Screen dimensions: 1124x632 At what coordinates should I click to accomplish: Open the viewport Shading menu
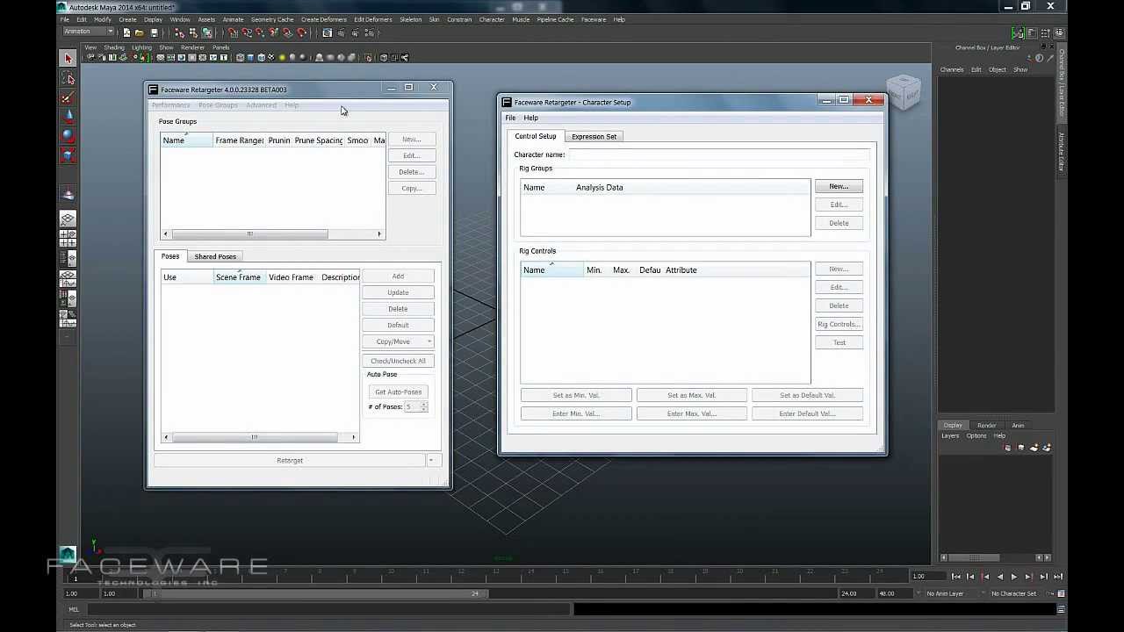pos(114,47)
